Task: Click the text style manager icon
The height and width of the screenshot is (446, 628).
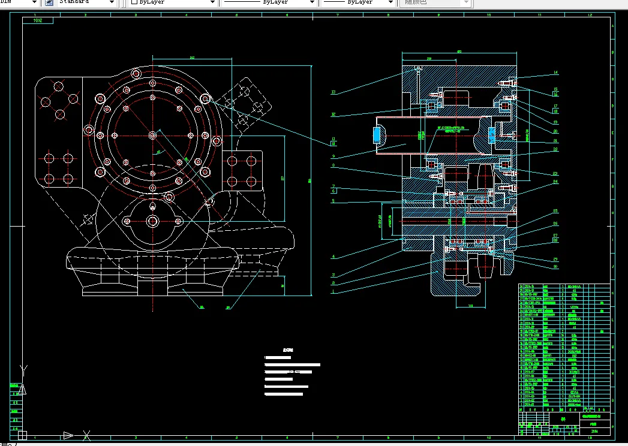Action: [49, 2]
